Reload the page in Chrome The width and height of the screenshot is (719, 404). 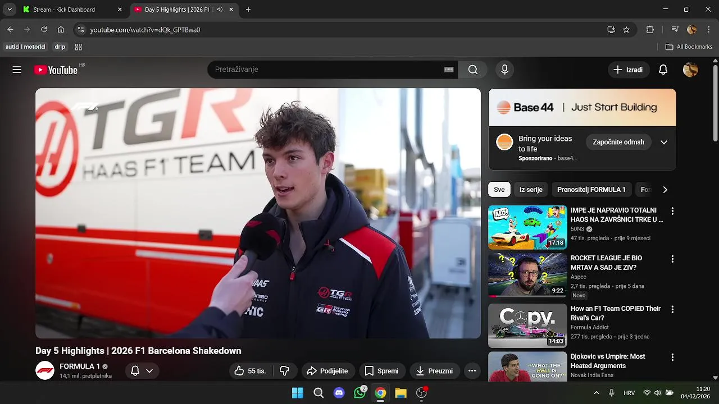[x=44, y=30]
